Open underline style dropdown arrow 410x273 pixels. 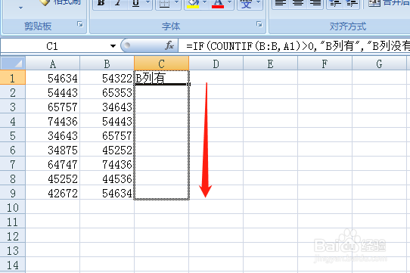(148, 2)
